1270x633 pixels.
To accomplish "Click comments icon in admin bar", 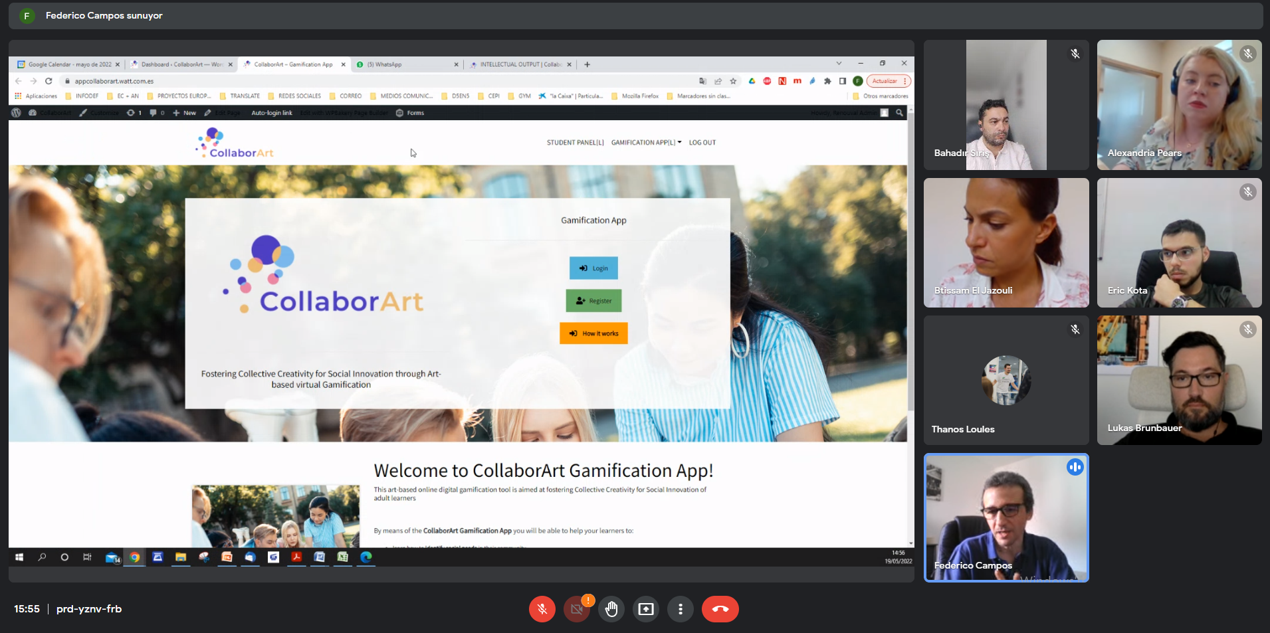I will tap(157, 113).
